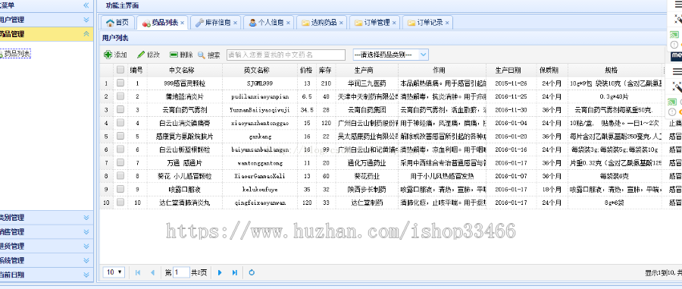
Task: Check row for 白云山消炎镇痛膏
Action: [120, 123]
